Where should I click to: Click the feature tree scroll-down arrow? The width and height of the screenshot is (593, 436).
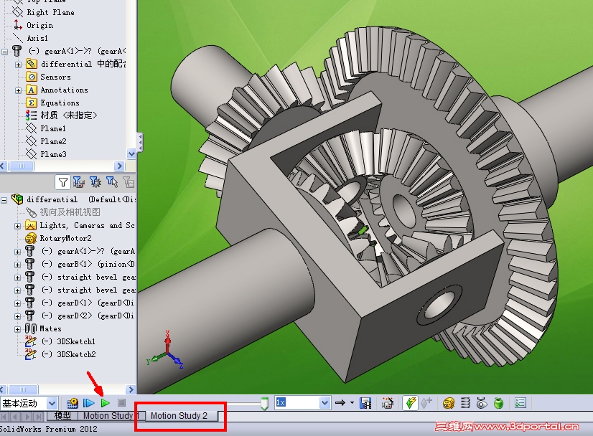(131, 153)
